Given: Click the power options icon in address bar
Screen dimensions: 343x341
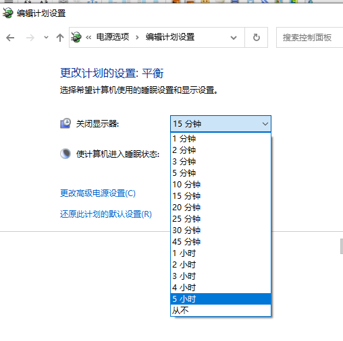Looking at the screenshot, I should click(76, 37).
